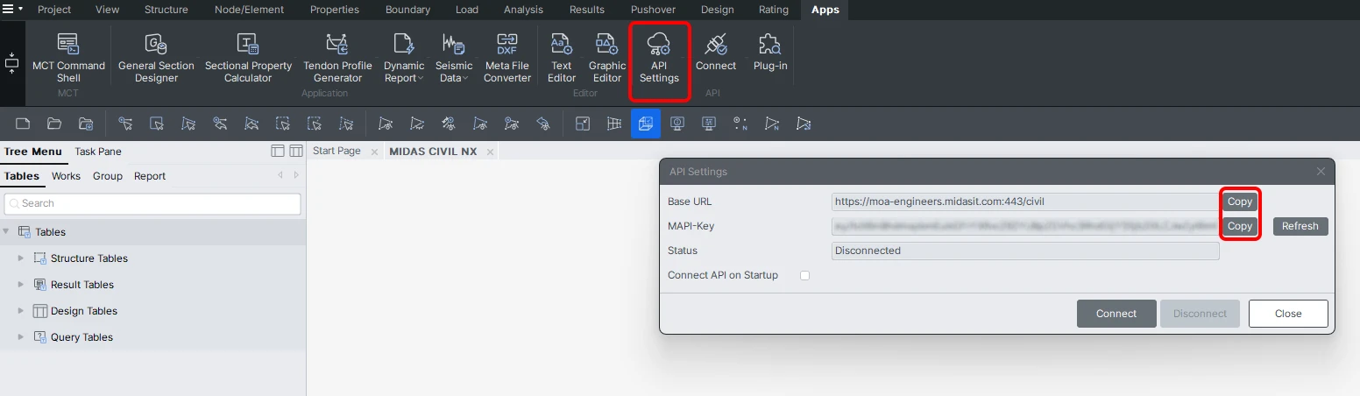Click the Tree Menu search field

click(x=152, y=203)
